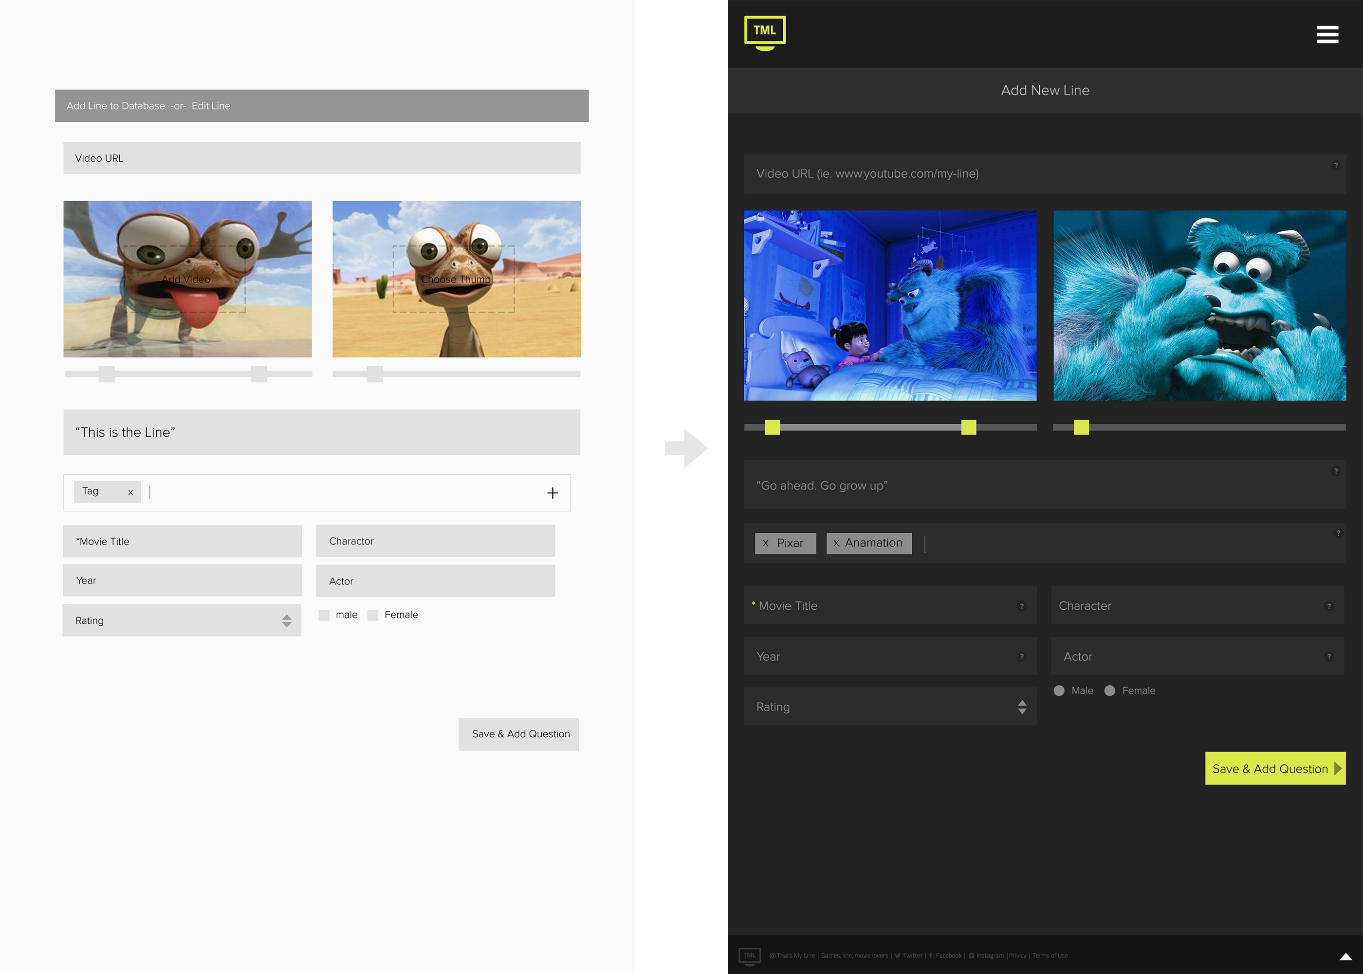Open the Twitter link in the footer

[x=912, y=955]
